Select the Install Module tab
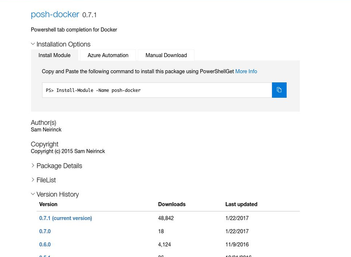The height and width of the screenshot is (257, 351). click(54, 55)
